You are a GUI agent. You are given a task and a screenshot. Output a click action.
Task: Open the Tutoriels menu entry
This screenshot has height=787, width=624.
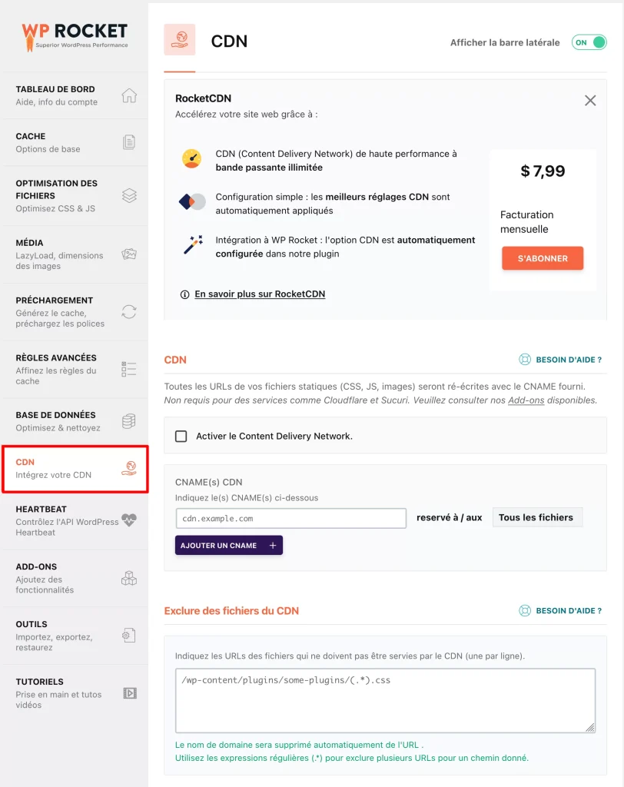click(75, 693)
